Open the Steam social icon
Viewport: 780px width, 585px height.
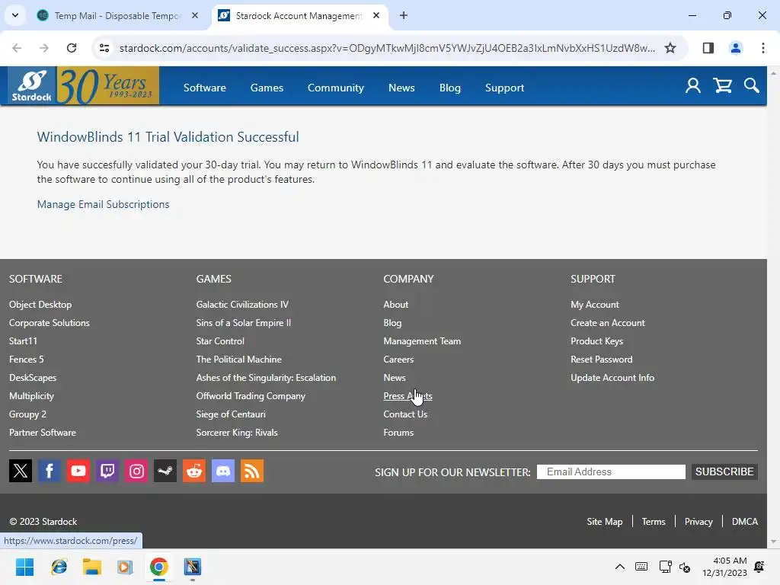coord(165,471)
